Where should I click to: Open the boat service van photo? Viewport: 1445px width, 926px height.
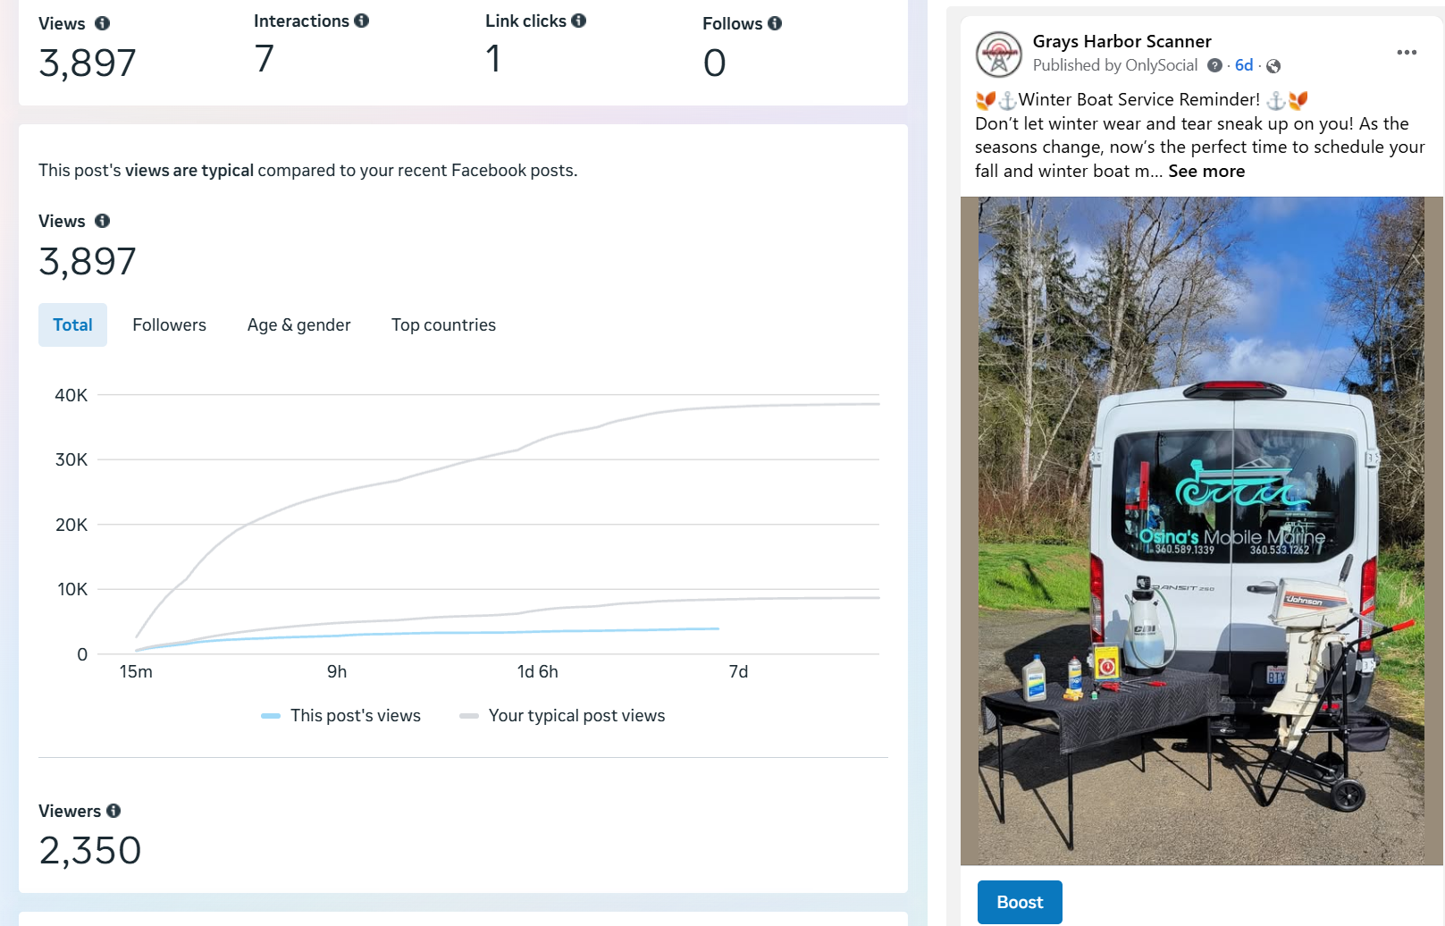pyautogui.click(x=1201, y=531)
